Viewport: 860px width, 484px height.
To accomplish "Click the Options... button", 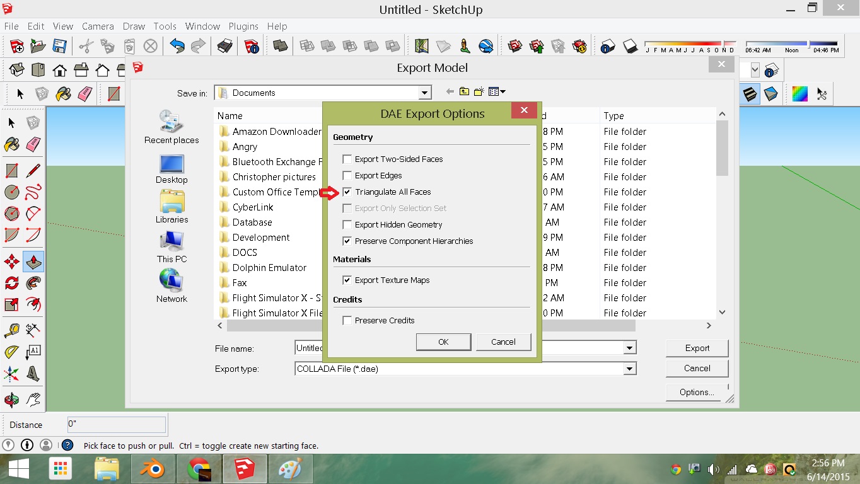I will (696, 392).
